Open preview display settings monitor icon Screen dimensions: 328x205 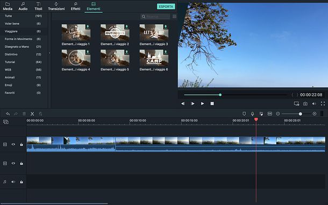coord(296,104)
